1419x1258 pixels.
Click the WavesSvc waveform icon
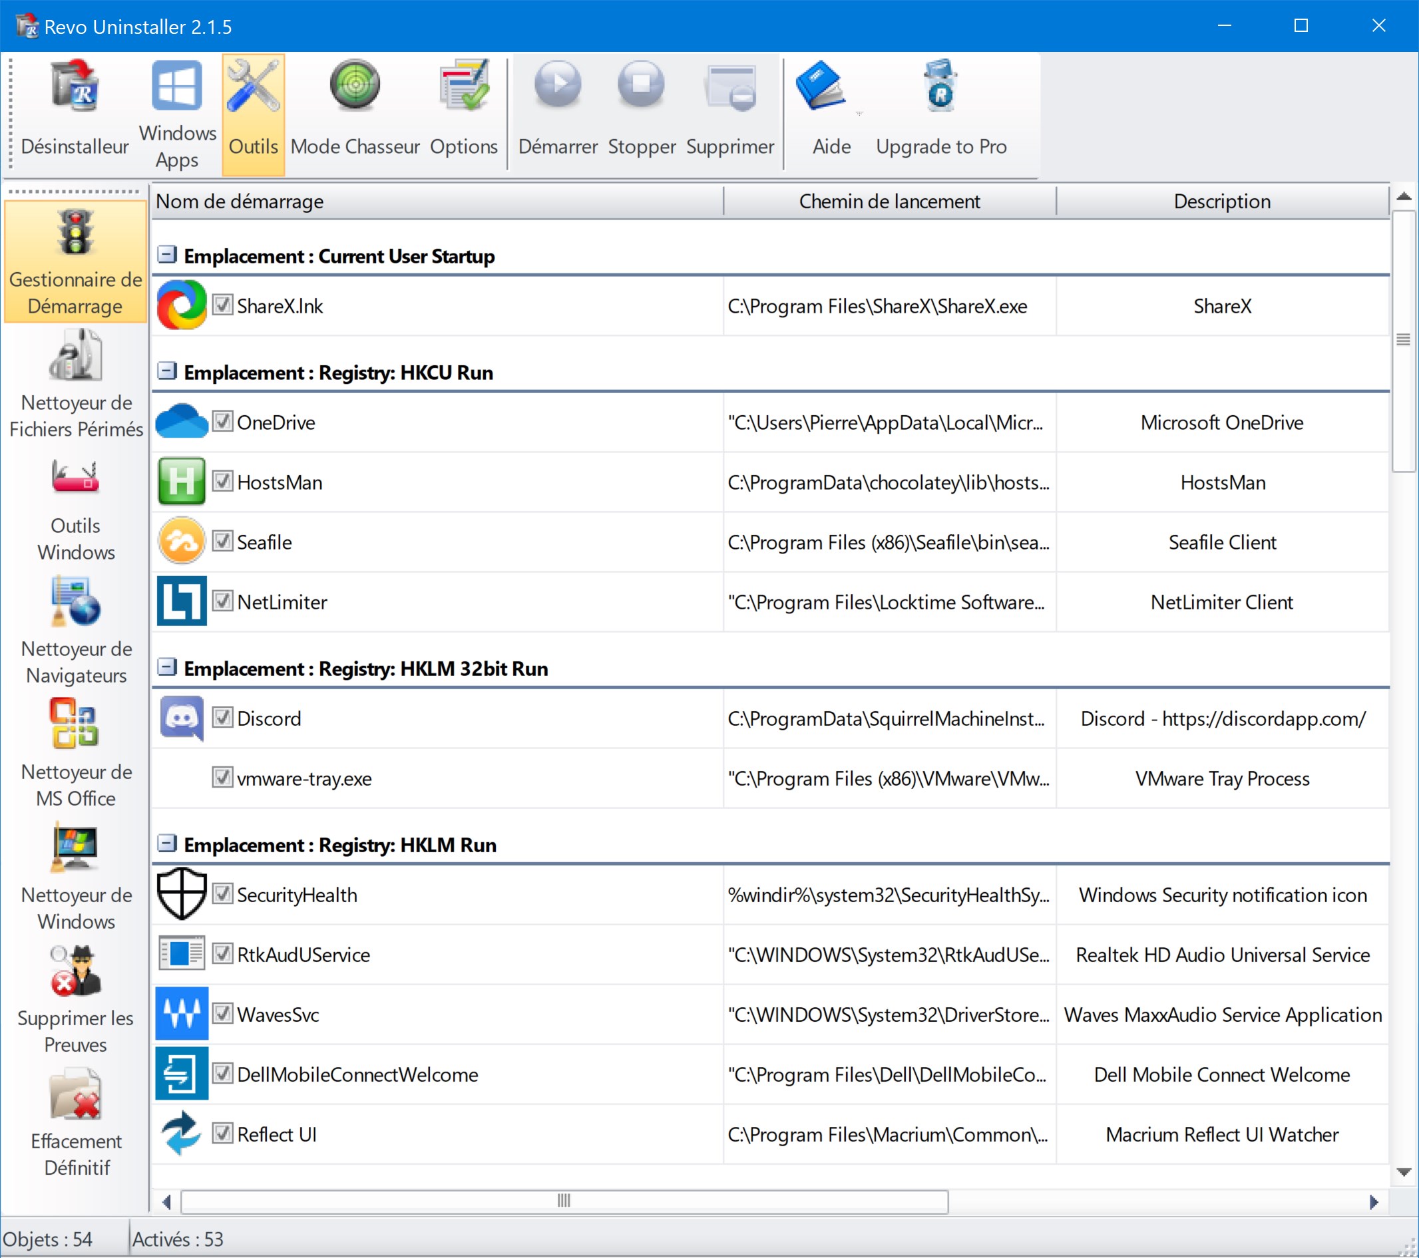[x=182, y=1014]
